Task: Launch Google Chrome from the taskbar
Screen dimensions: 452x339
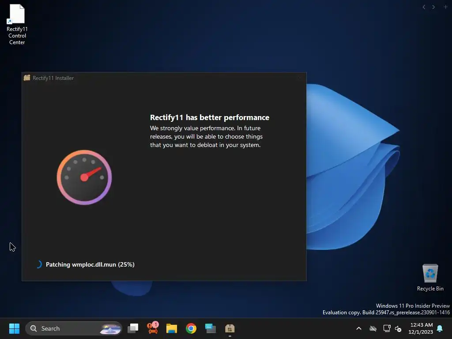Action: (191, 328)
